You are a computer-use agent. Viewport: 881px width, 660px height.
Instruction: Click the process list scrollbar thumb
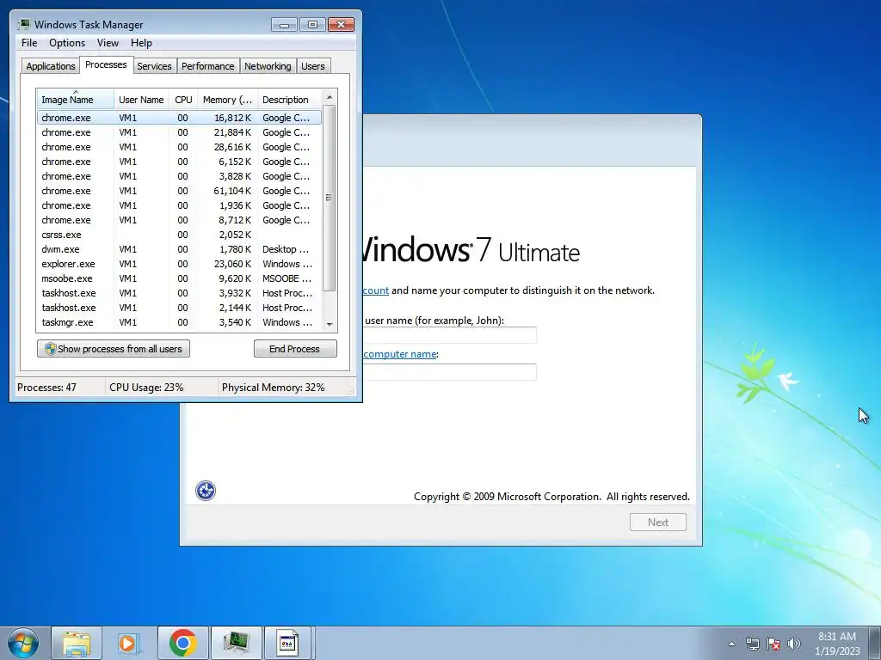[x=330, y=198]
